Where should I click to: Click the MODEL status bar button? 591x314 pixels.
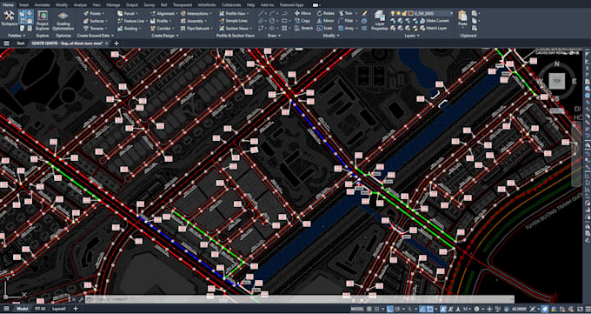tap(357, 309)
